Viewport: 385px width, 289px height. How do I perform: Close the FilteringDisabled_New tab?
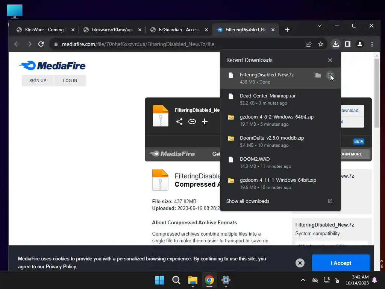(x=273, y=30)
